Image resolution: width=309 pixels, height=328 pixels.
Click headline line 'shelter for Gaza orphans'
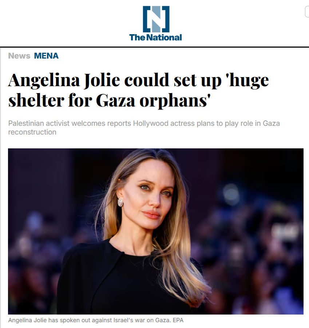(109, 101)
